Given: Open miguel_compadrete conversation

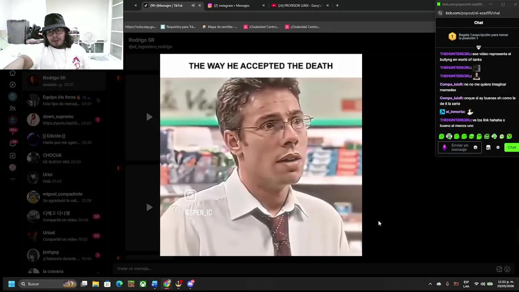Looking at the screenshot, I should tap(65, 197).
